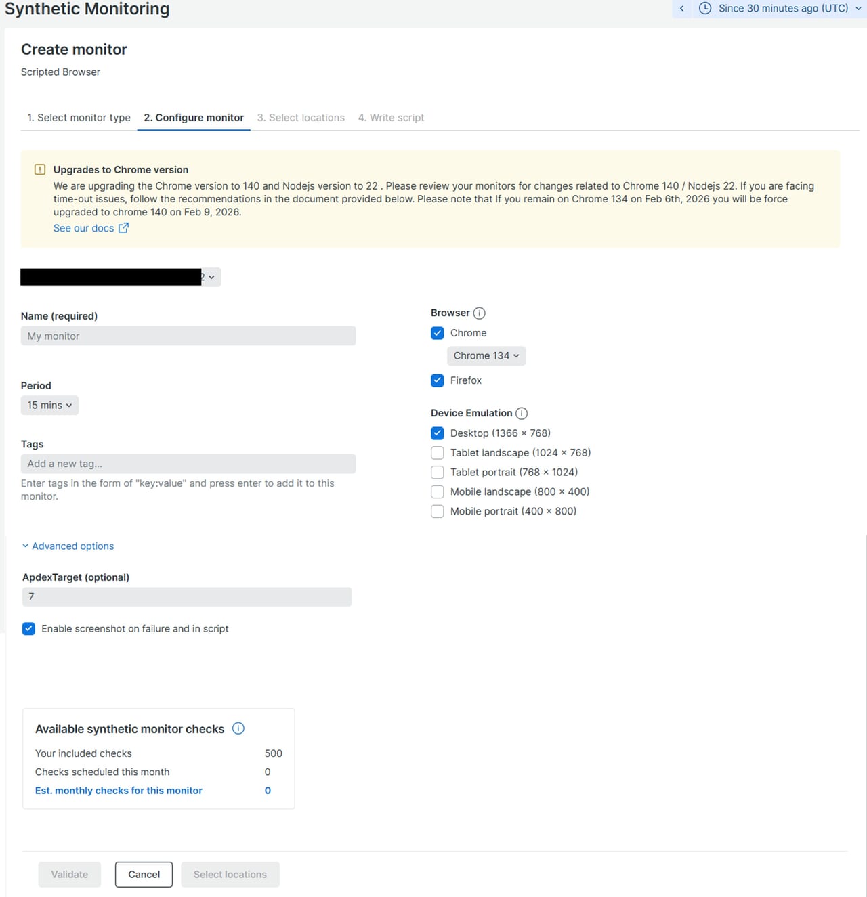
Task: Switch to Write script tab
Action: [x=391, y=118]
